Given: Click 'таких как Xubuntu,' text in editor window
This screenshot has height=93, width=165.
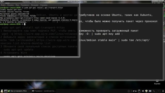Looking at the screenshot, I should pyautogui.click(x=138, y=15).
